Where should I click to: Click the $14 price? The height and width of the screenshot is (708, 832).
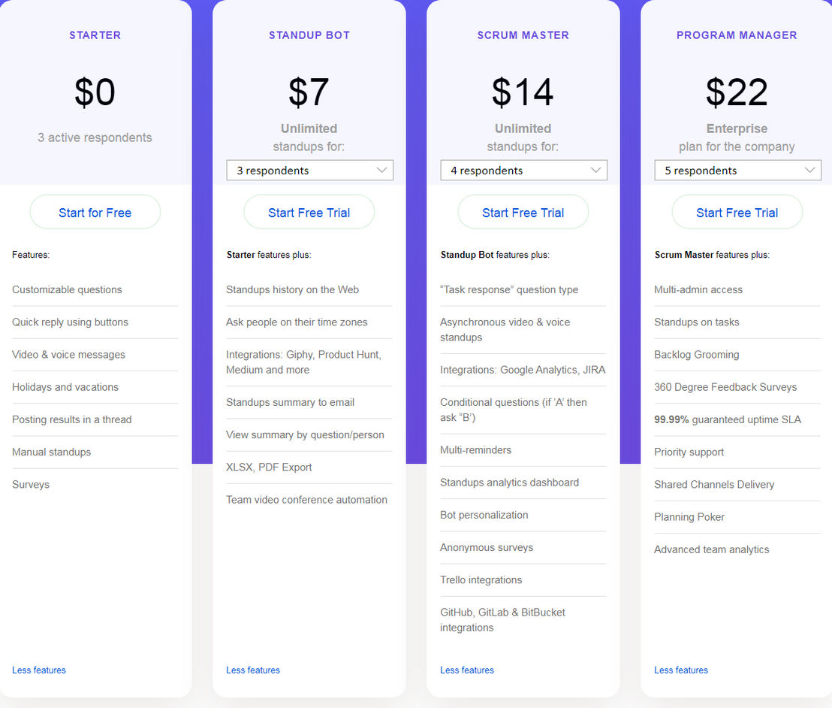point(523,92)
